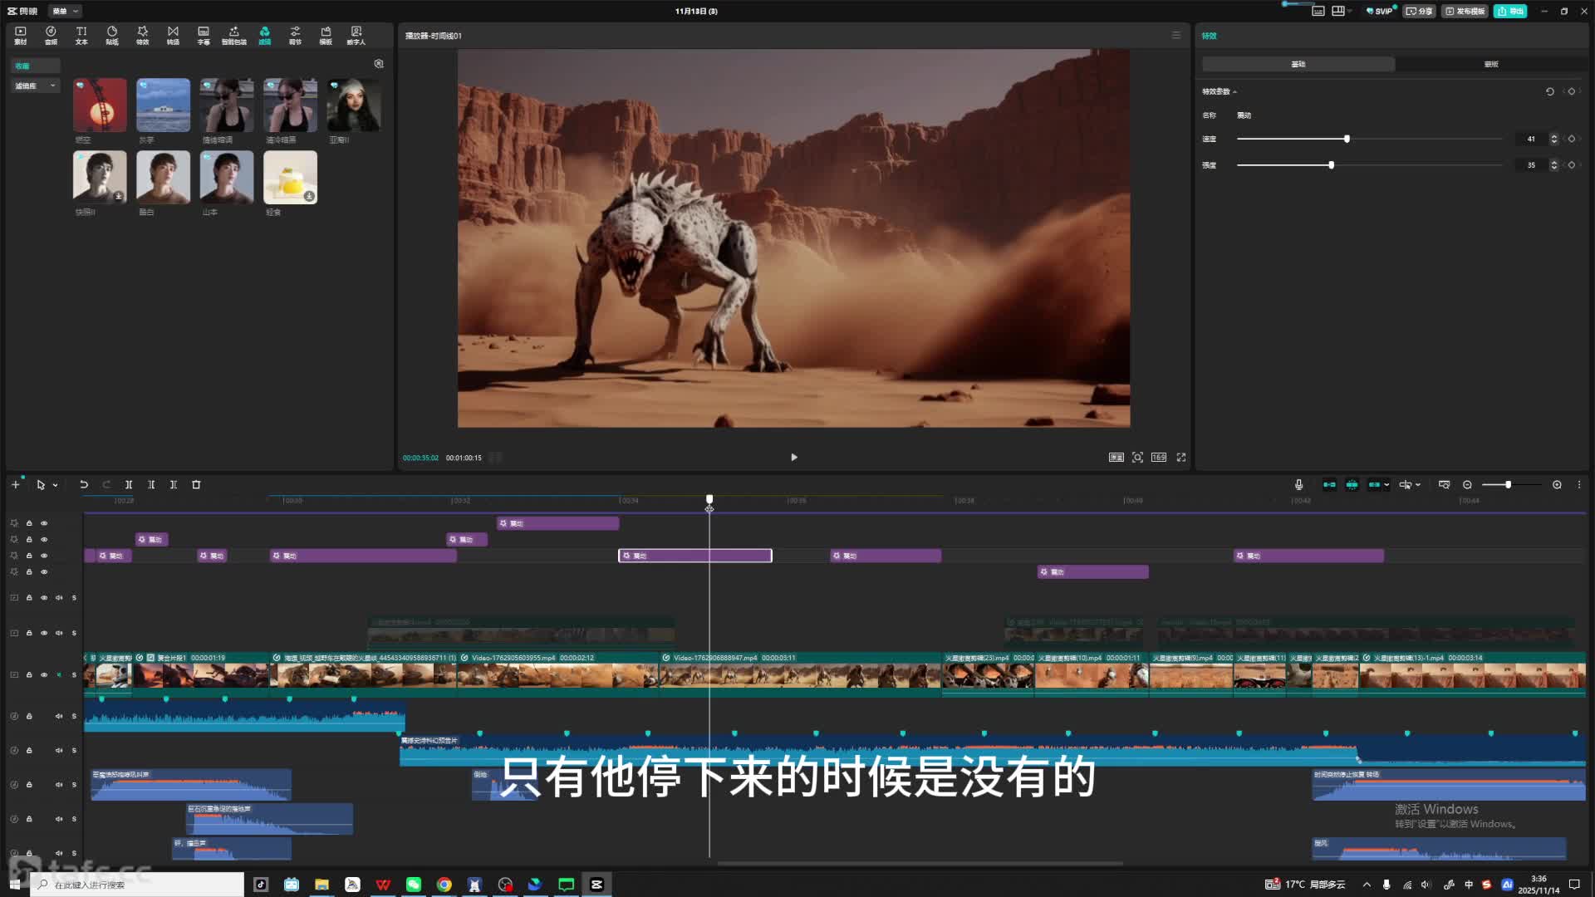The width and height of the screenshot is (1595, 897).
Task: Click the 发布模板 publish template button
Action: point(1465,11)
